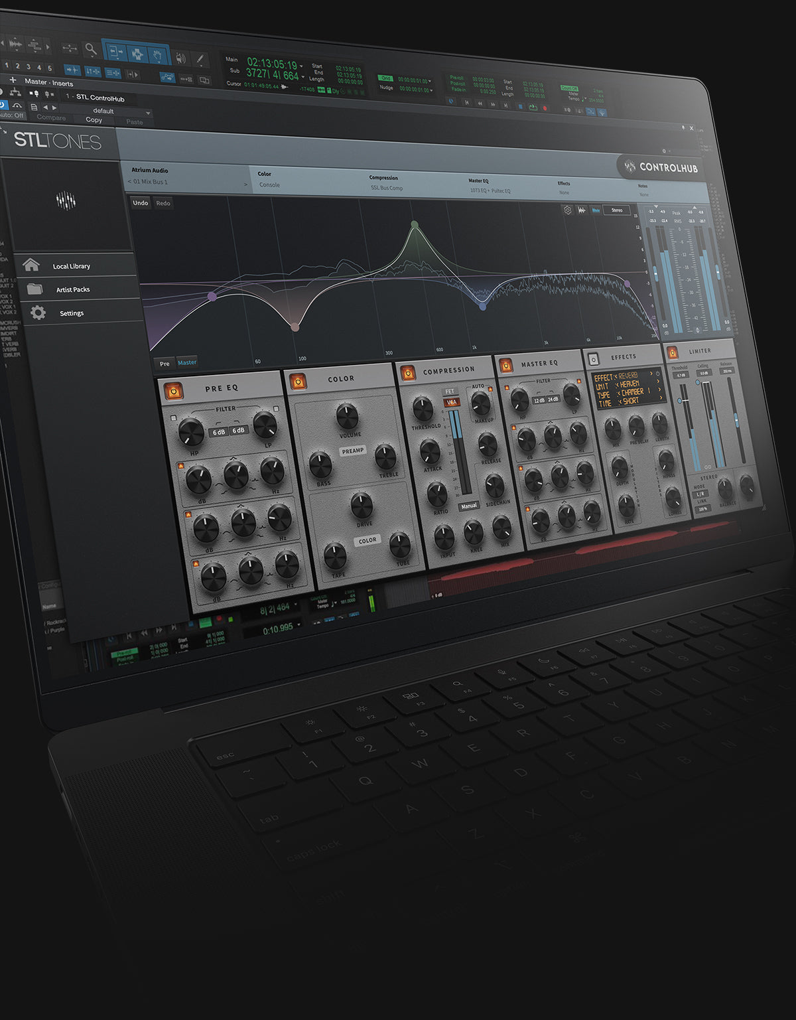Image resolution: width=796 pixels, height=1020 pixels.
Task: Click the Copy settings button
Action: [x=94, y=120]
